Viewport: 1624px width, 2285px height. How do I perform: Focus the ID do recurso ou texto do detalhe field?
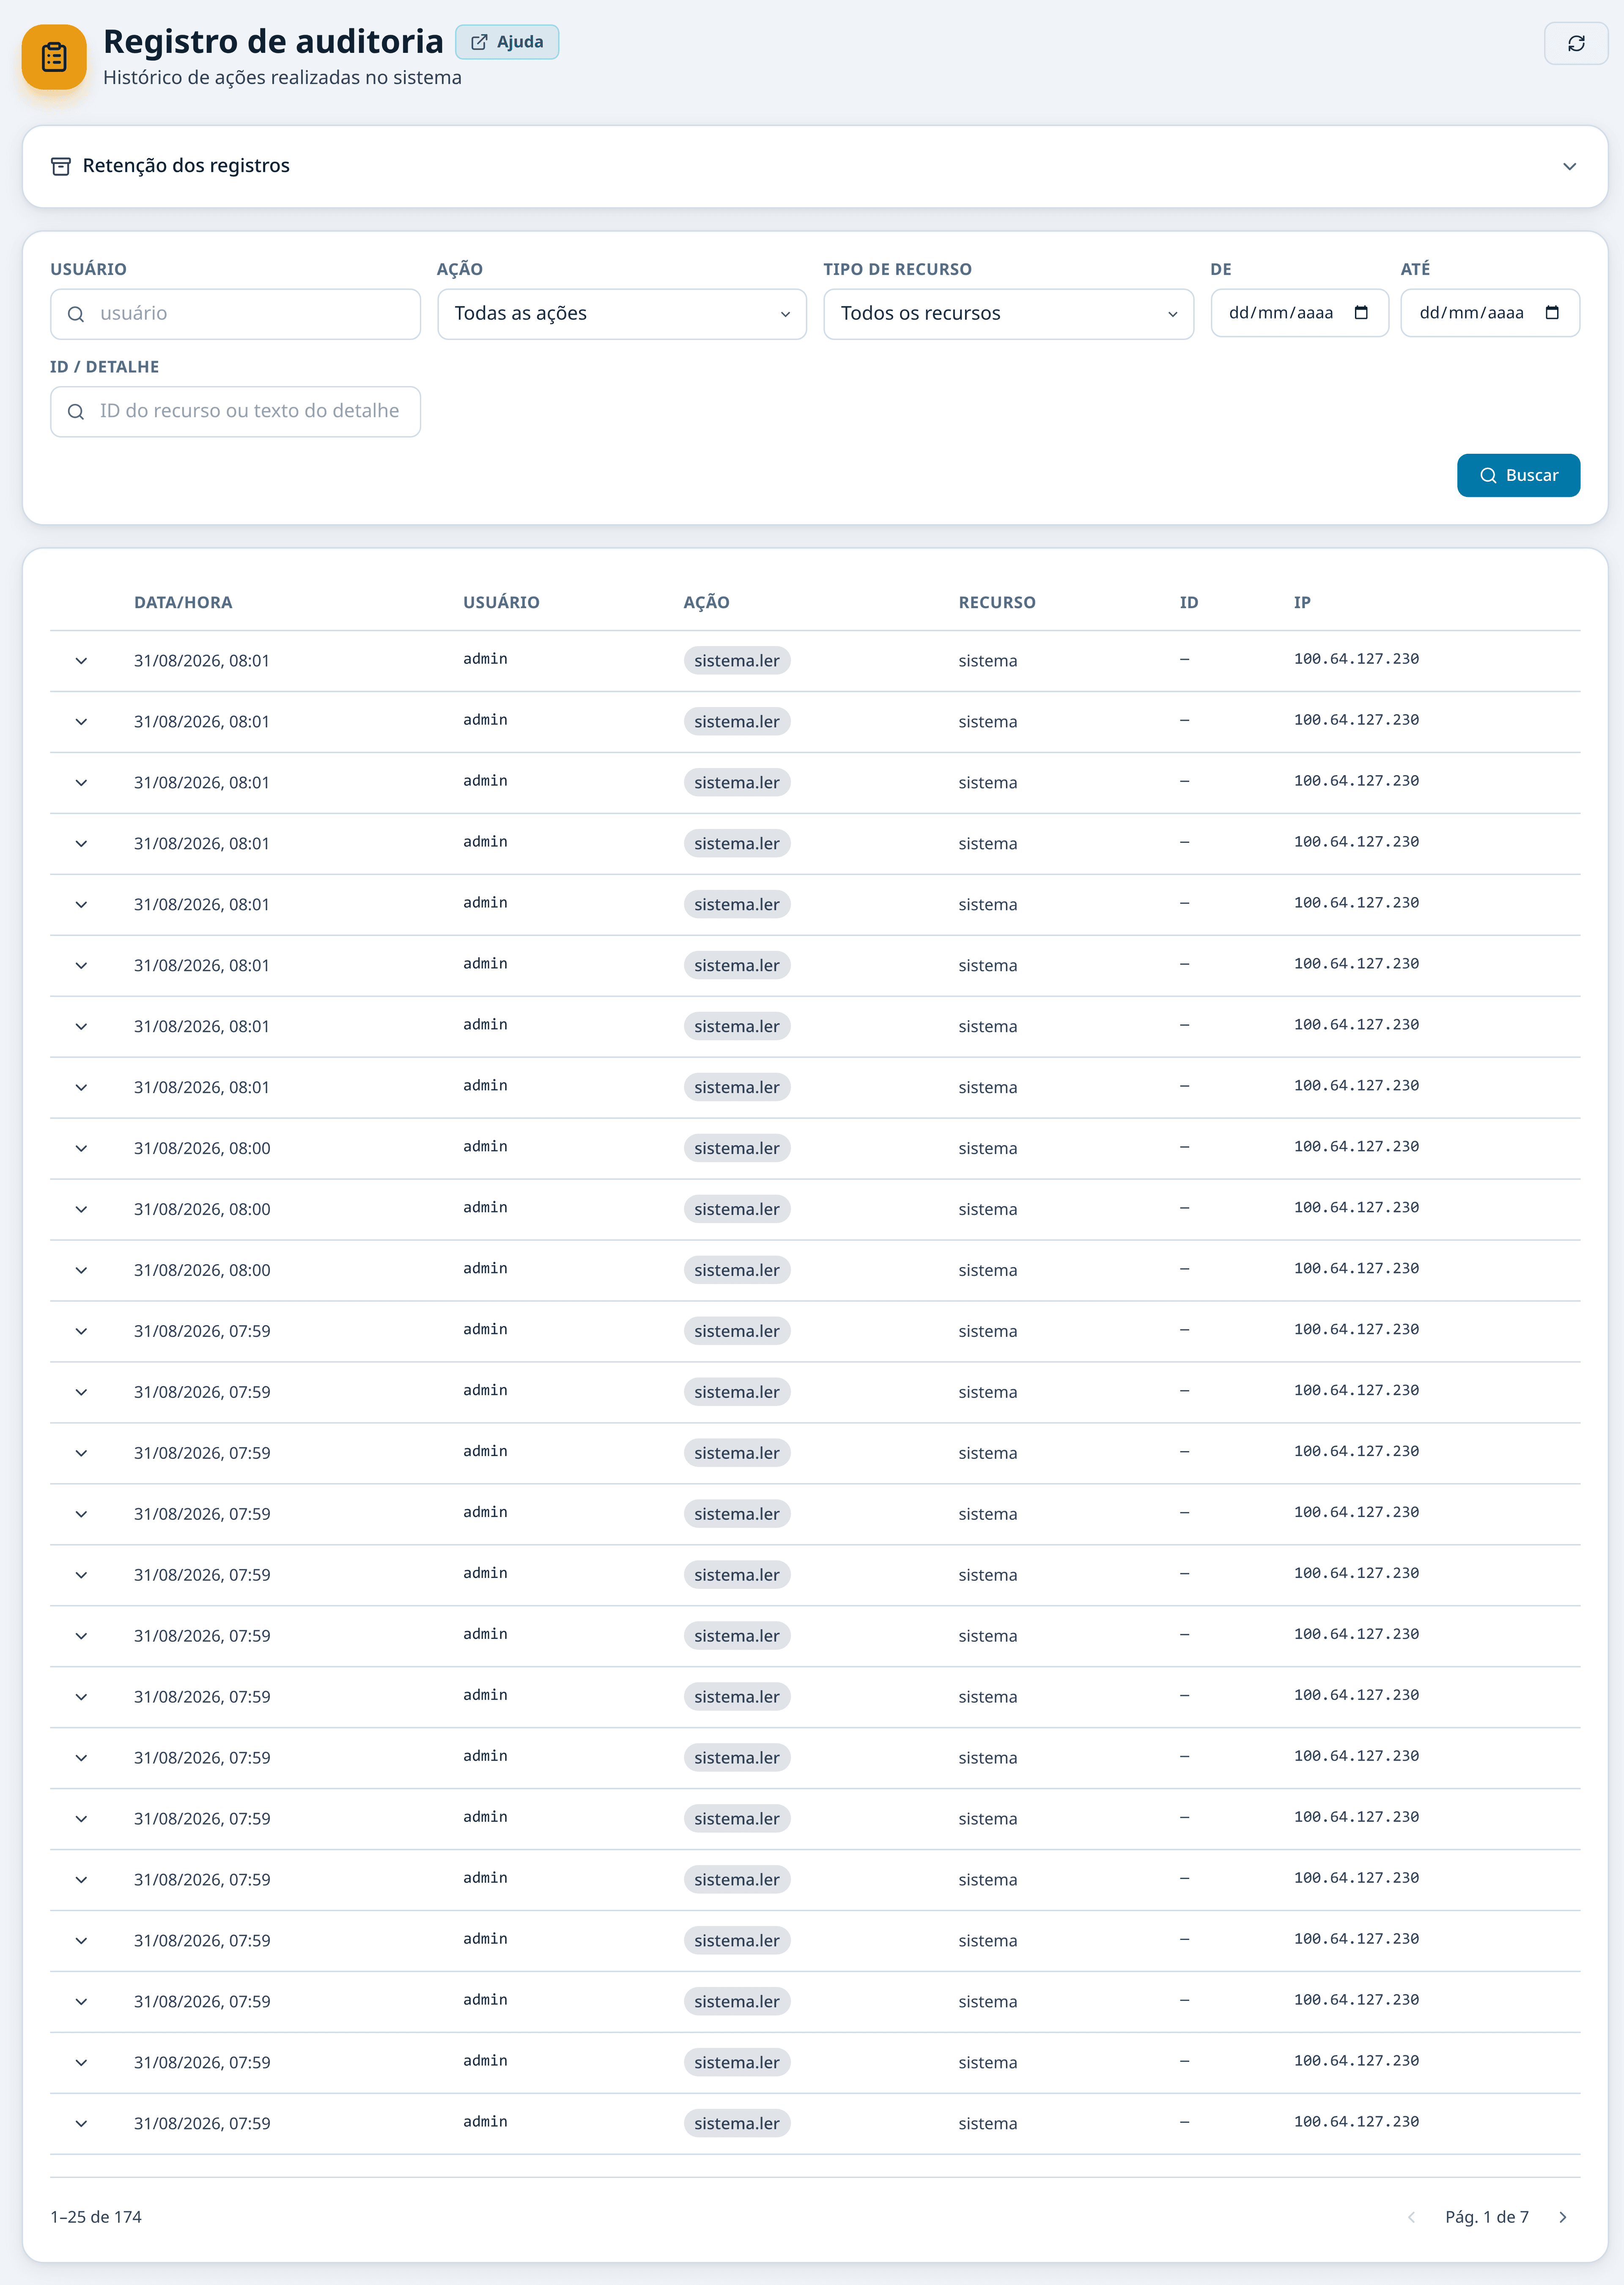pos(235,412)
